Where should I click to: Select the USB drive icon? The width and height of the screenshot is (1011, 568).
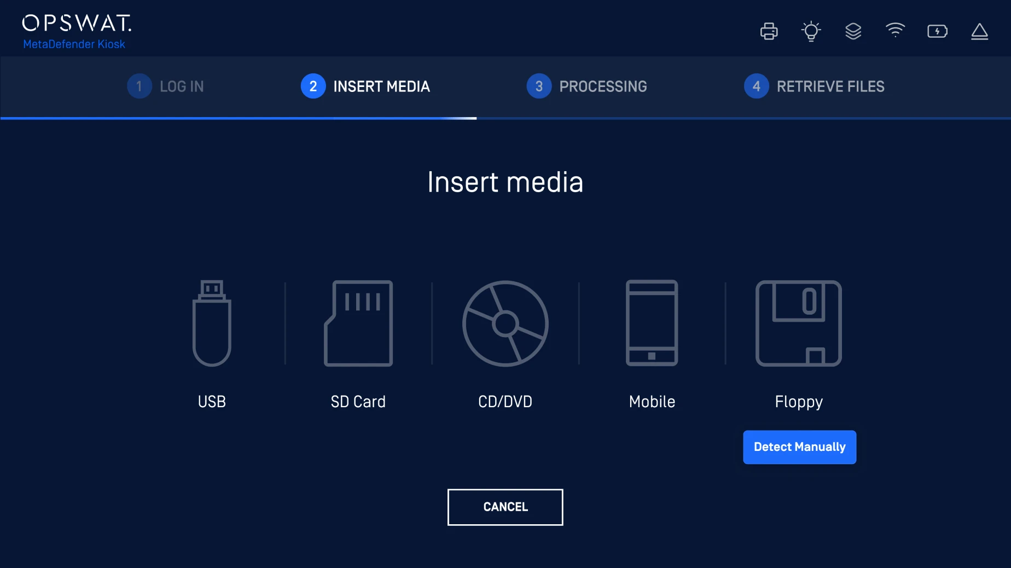[x=212, y=323]
